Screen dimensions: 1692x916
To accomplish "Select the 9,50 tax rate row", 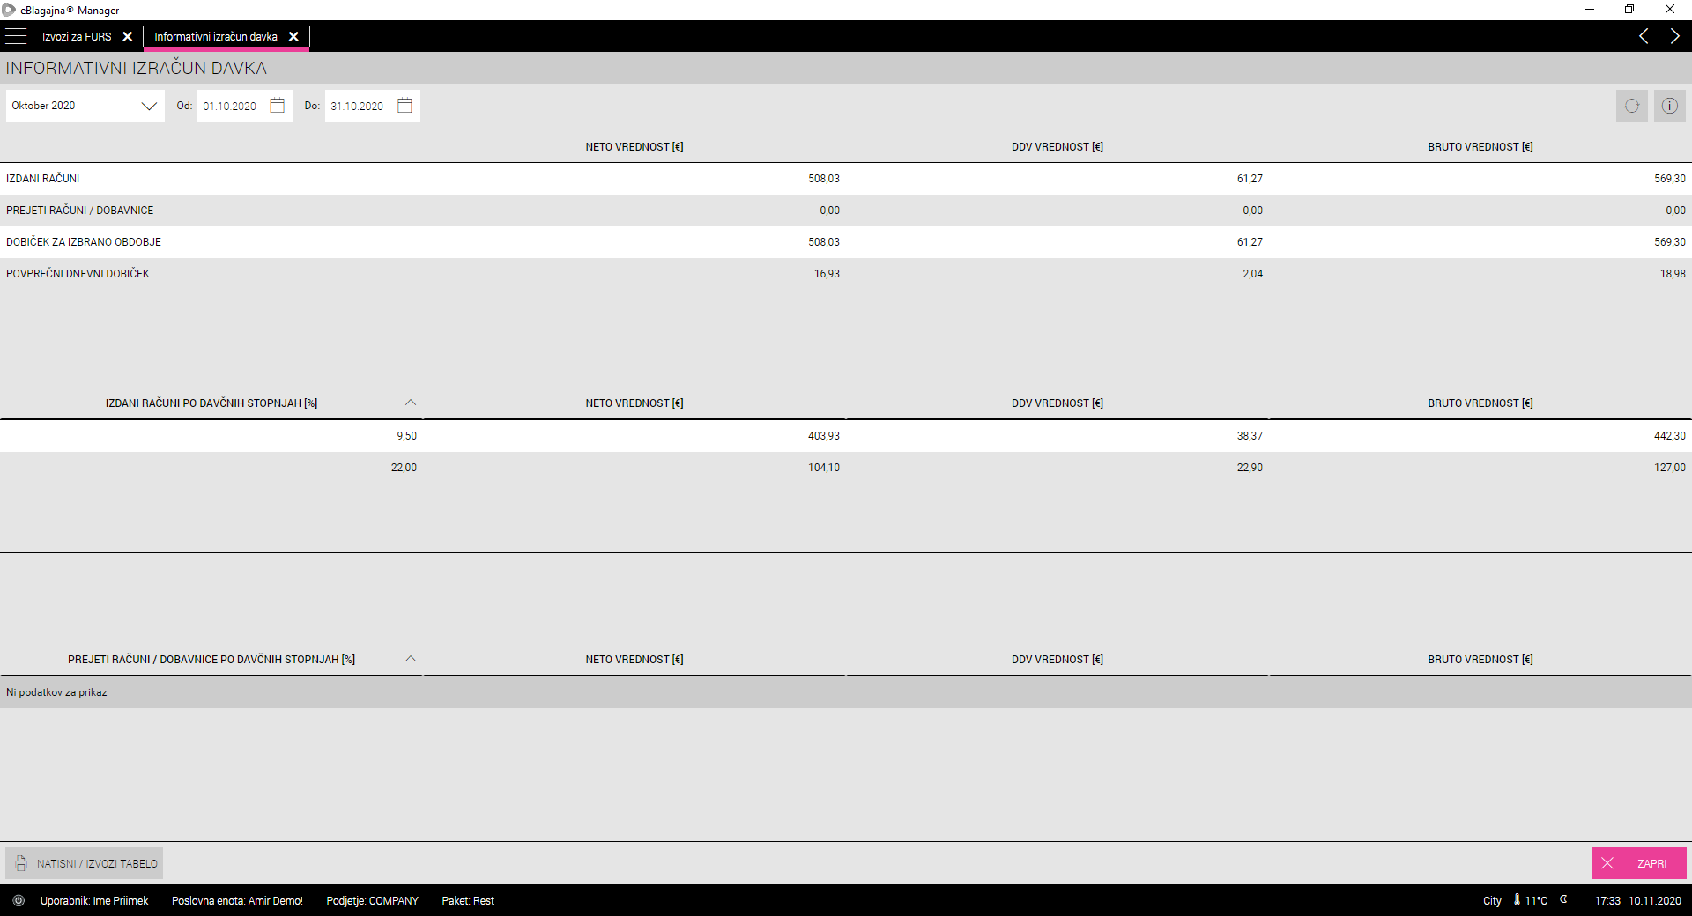I will coord(405,436).
